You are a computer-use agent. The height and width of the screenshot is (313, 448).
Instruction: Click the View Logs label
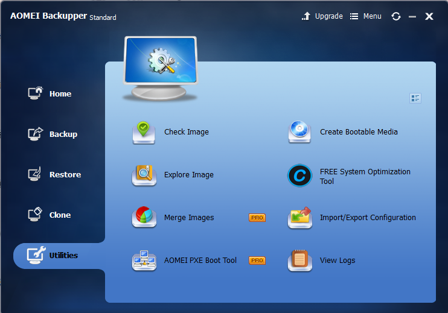coord(338,260)
